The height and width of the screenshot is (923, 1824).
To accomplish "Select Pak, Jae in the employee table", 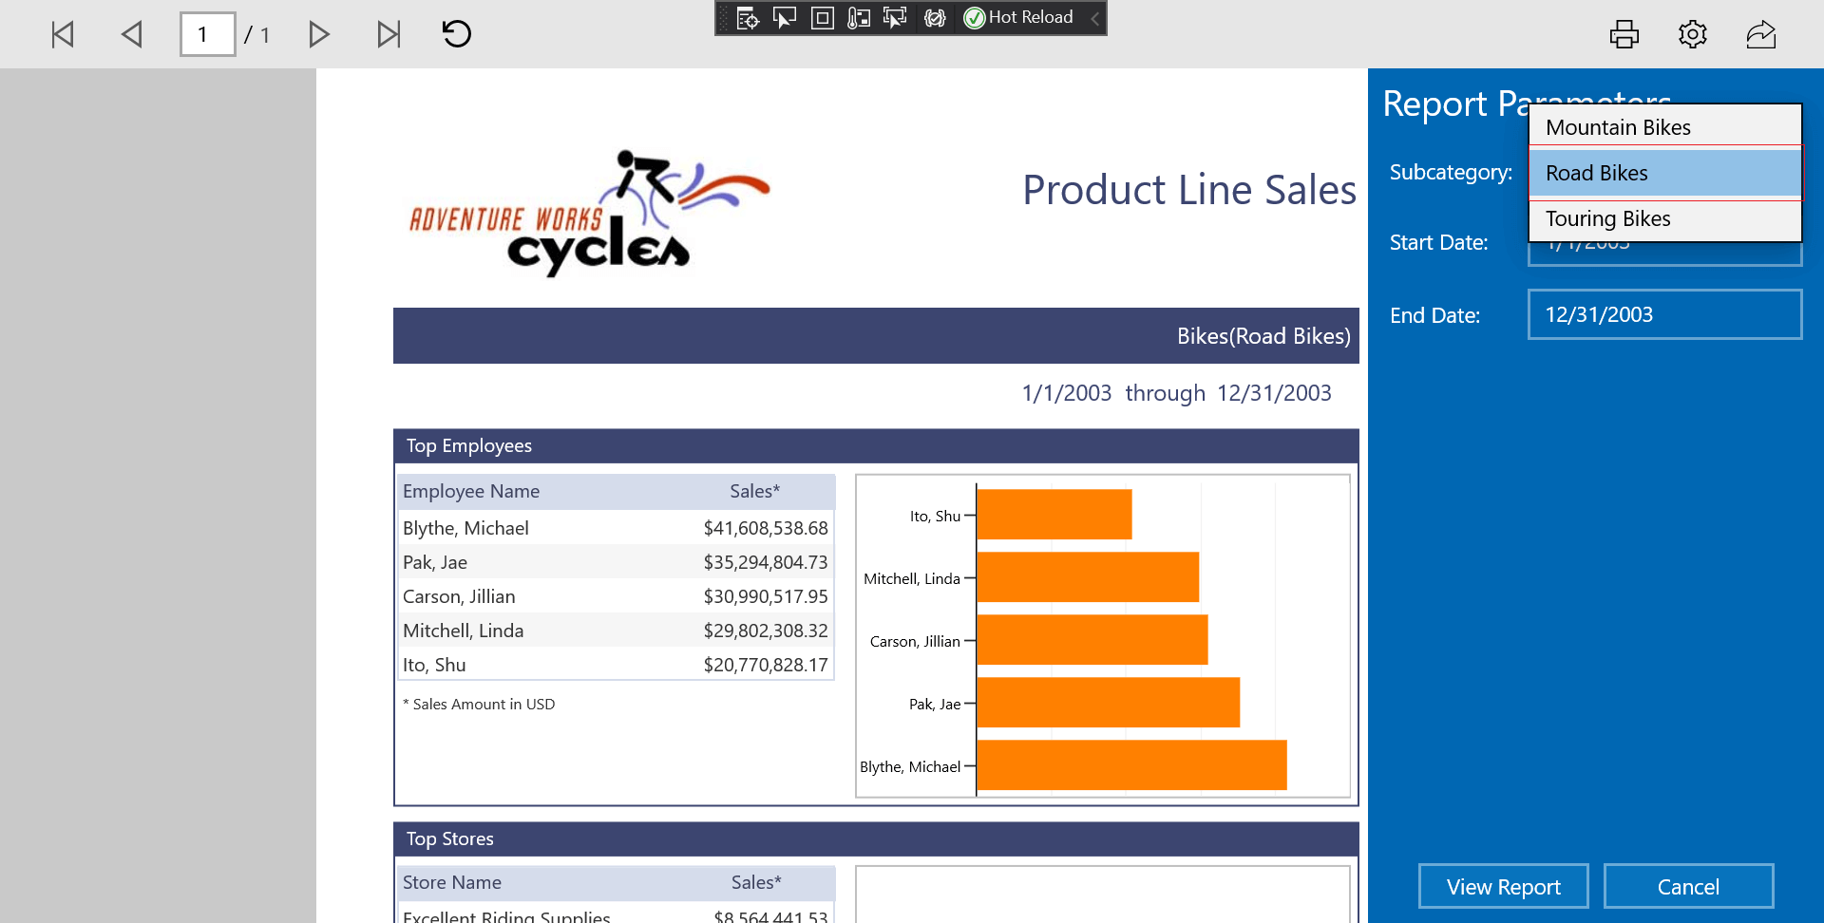I will click(435, 562).
